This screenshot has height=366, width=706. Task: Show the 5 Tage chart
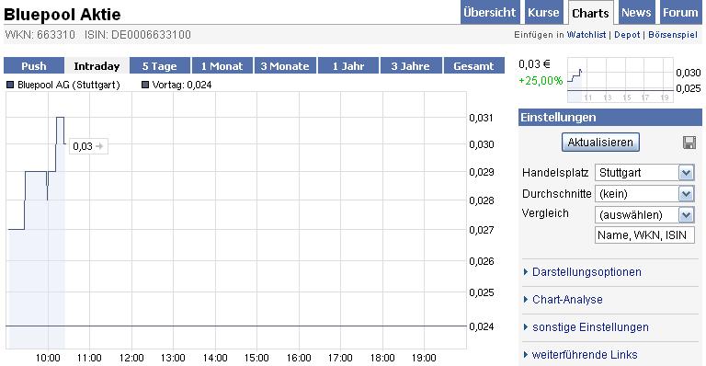click(x=160, y=65)
